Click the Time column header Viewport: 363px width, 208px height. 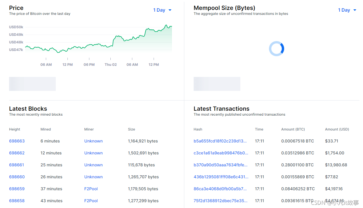[x=259, y=129]
